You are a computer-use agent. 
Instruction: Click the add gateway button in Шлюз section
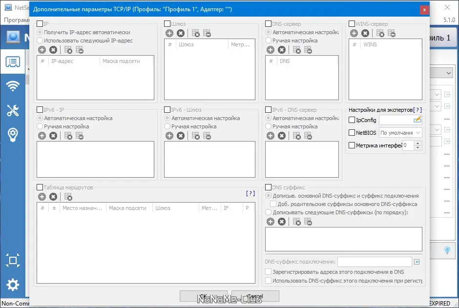pos(169,33)
